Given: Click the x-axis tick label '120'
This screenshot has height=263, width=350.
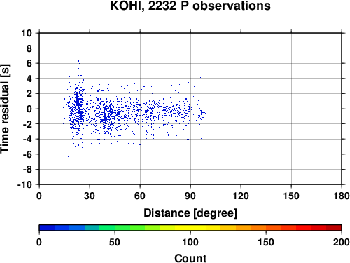Looking at the screenshot, I should coord(241,196).
